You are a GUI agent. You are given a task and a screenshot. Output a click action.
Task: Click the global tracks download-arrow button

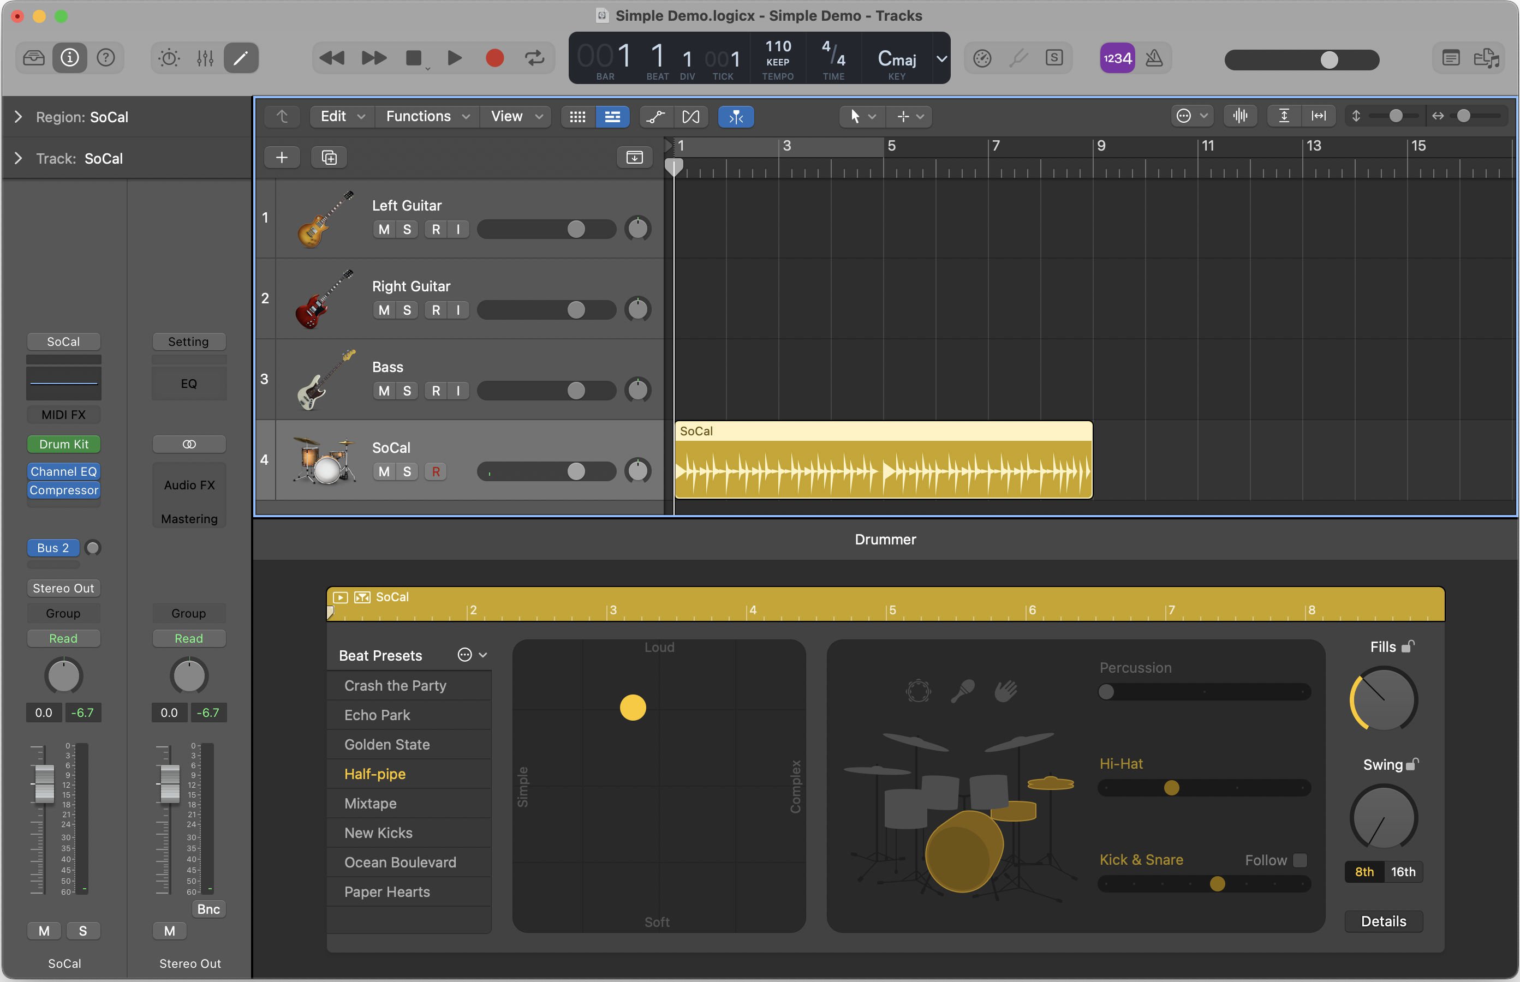[x=634, y=157]
